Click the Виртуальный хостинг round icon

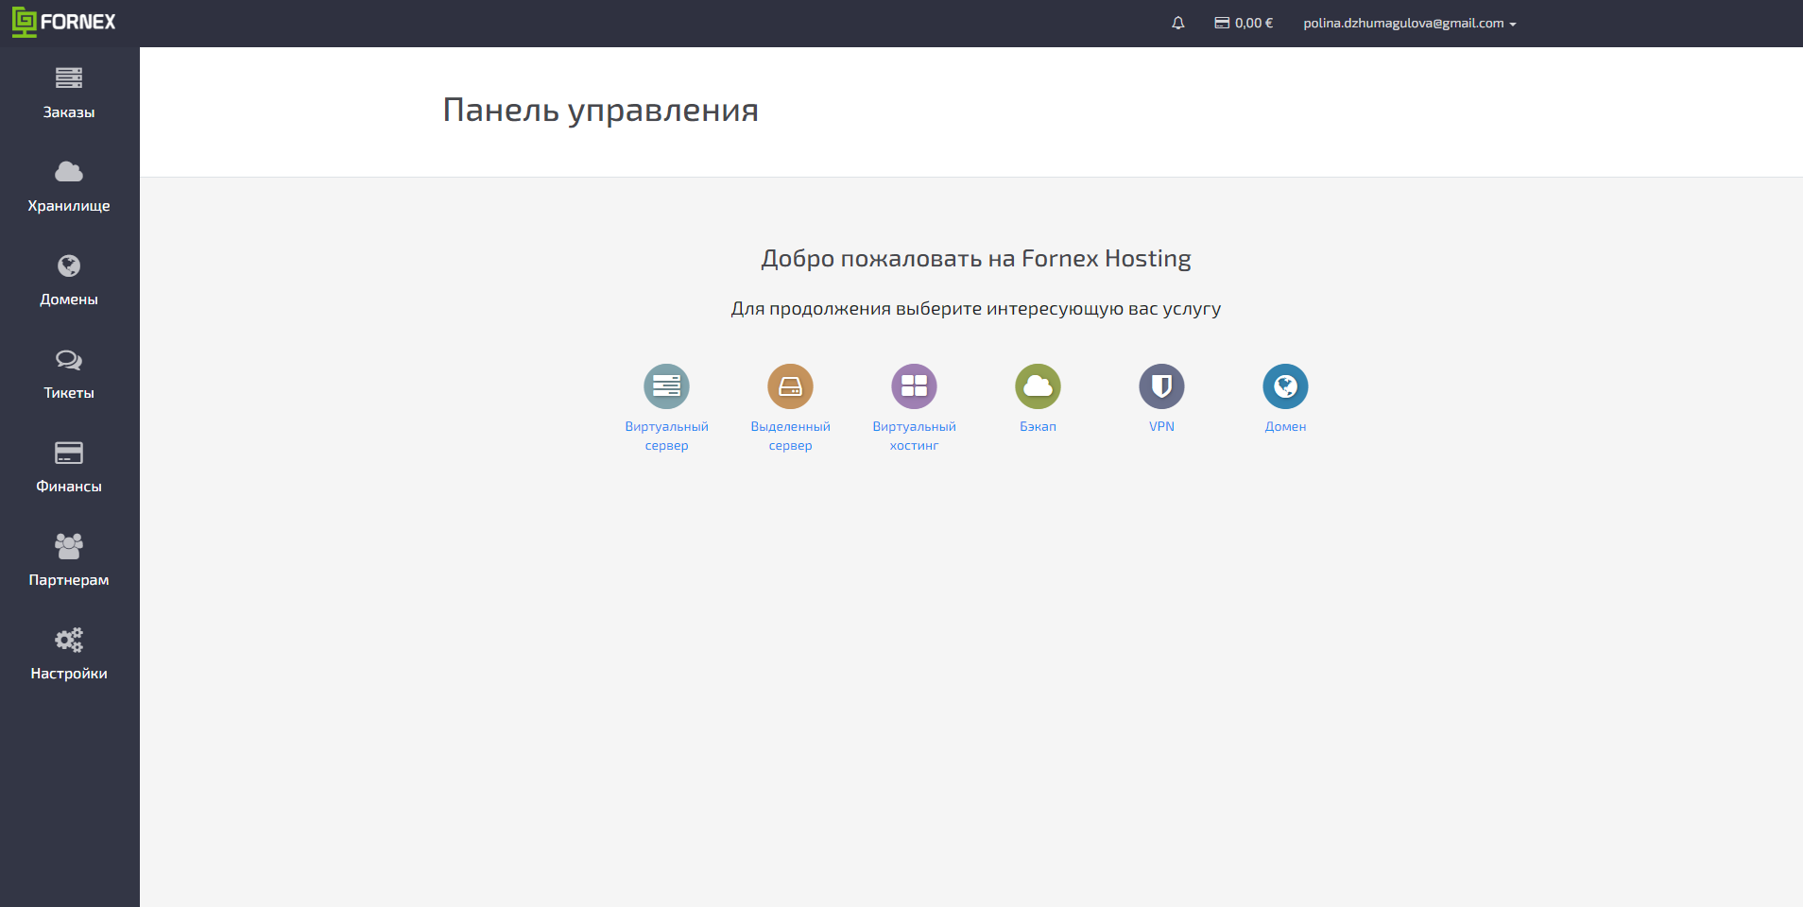click(x=914, y=386)
